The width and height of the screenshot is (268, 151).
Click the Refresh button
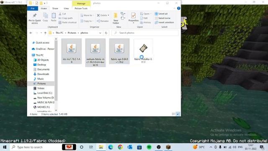click(x=106, y=33)
